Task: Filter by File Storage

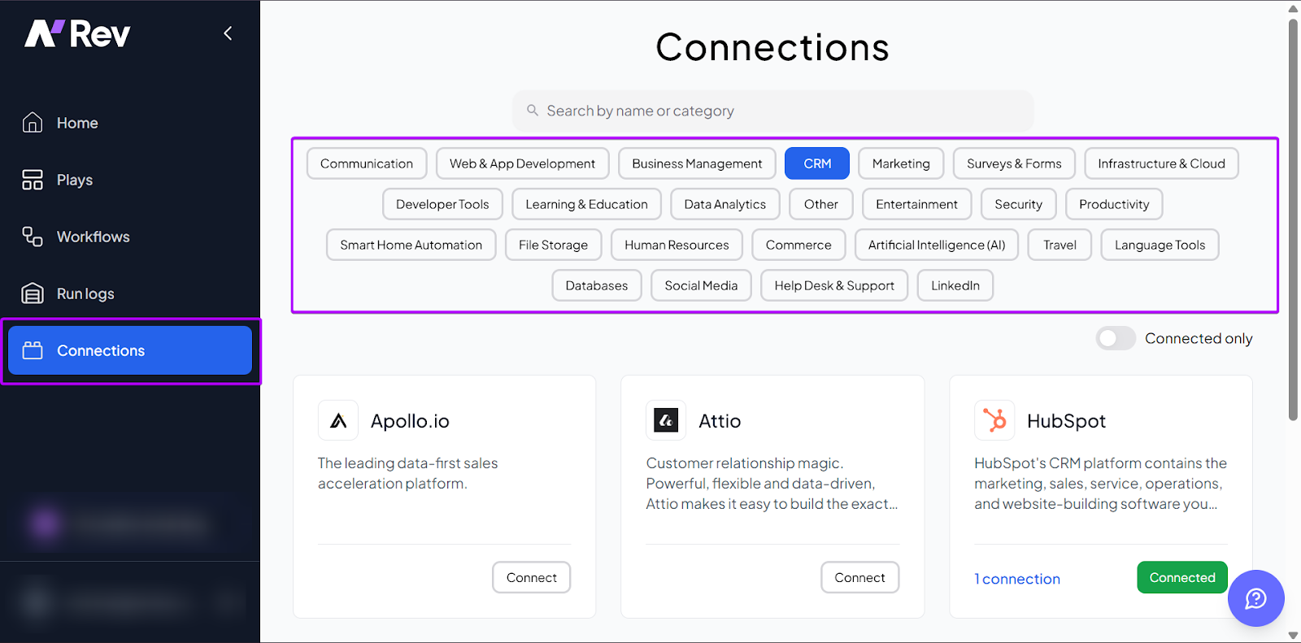Action: [x=553, y=245]
